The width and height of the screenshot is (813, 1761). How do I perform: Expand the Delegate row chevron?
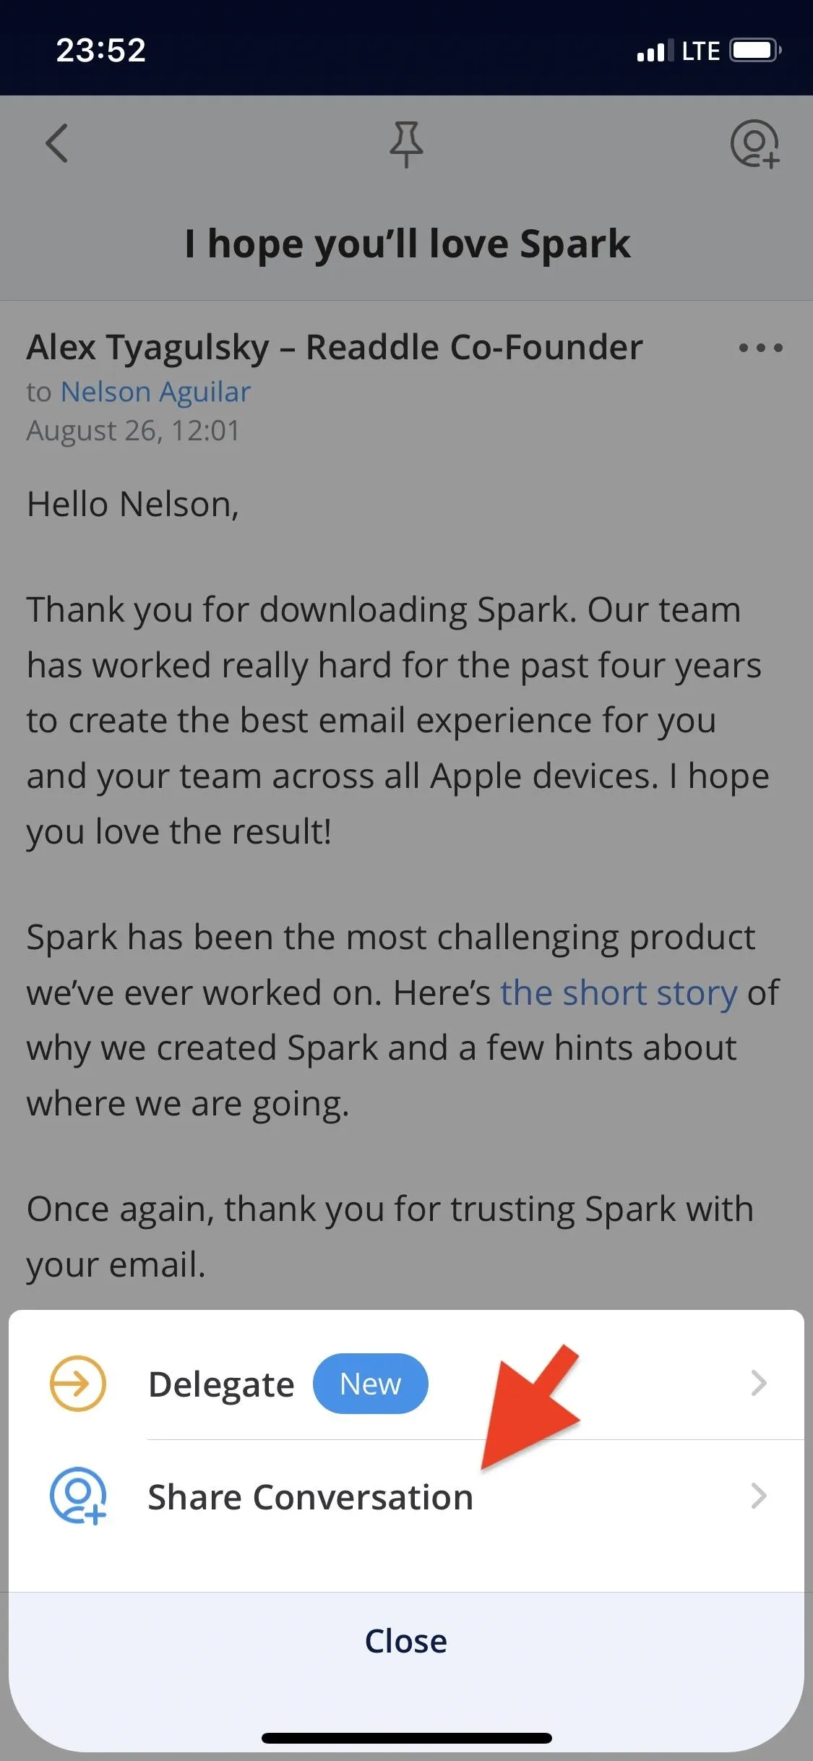pos(759,1384)
